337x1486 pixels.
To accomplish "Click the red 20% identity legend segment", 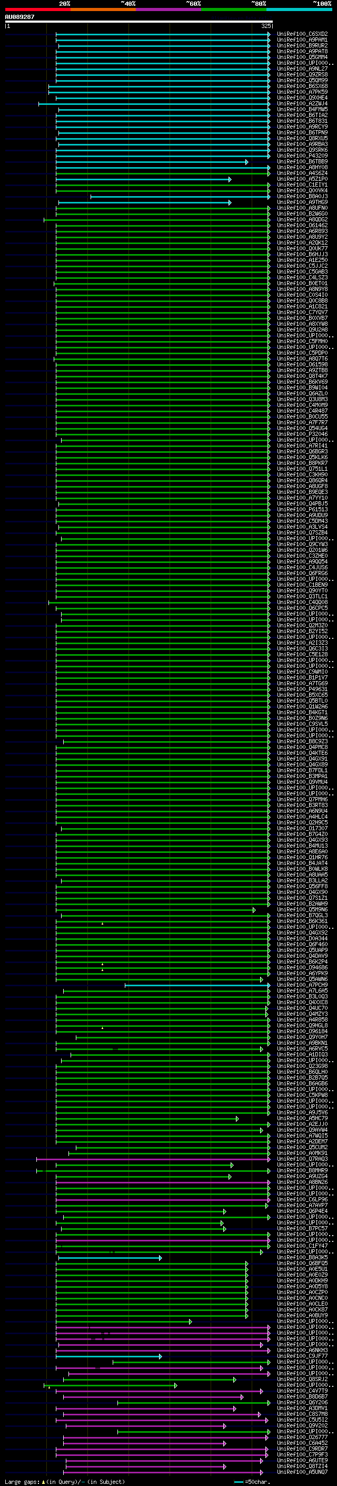I will 37,9.
